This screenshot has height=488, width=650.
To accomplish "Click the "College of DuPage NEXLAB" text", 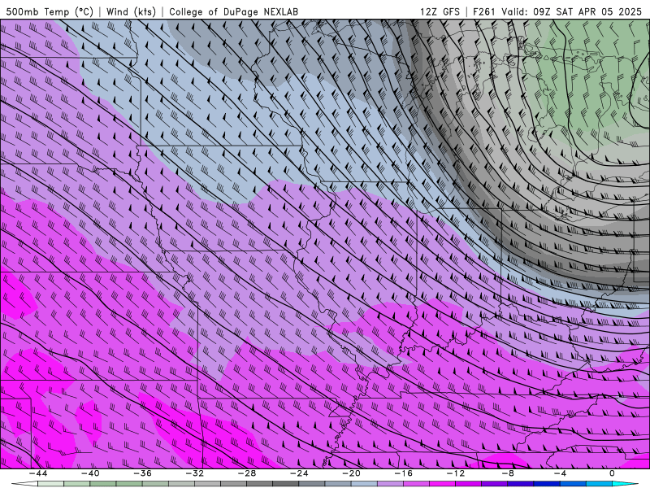I will tap(233, 11).
